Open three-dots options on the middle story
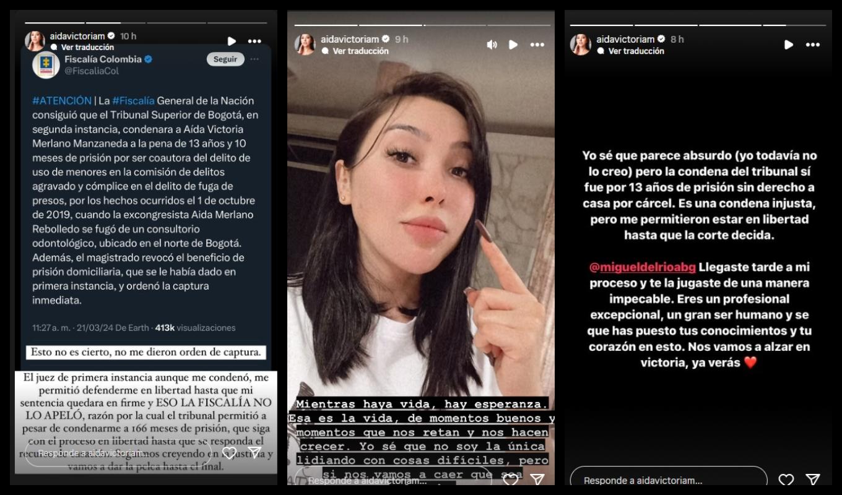 [x=537, y=45]
